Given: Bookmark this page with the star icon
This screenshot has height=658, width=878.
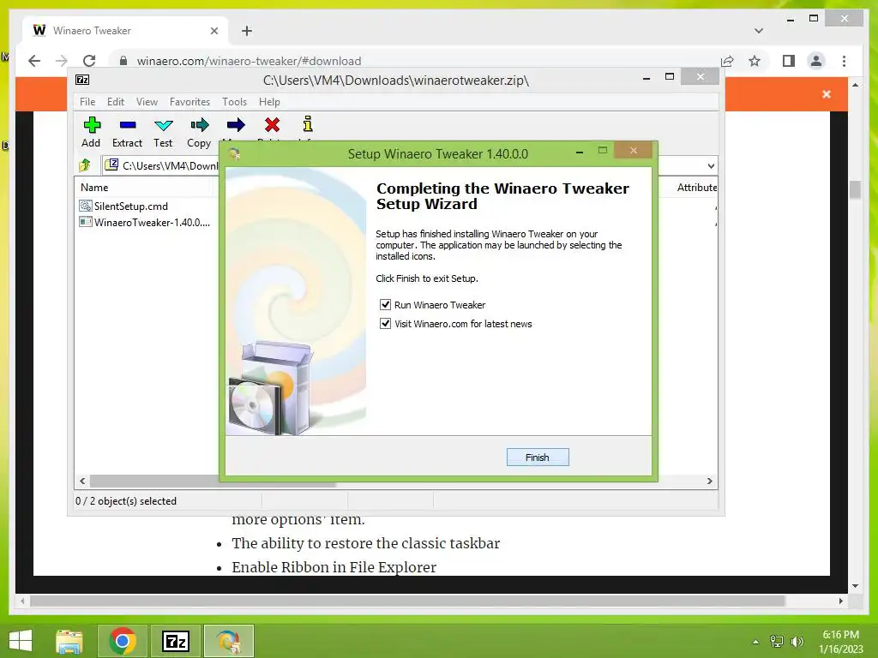Looking at the screenshot, I should (755, 61).
